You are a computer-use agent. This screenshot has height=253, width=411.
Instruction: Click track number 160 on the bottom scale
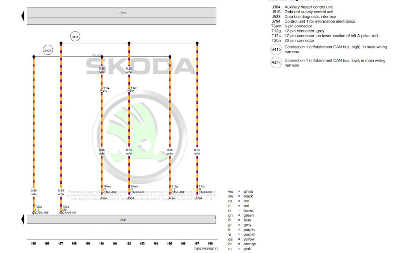point(101,244)
